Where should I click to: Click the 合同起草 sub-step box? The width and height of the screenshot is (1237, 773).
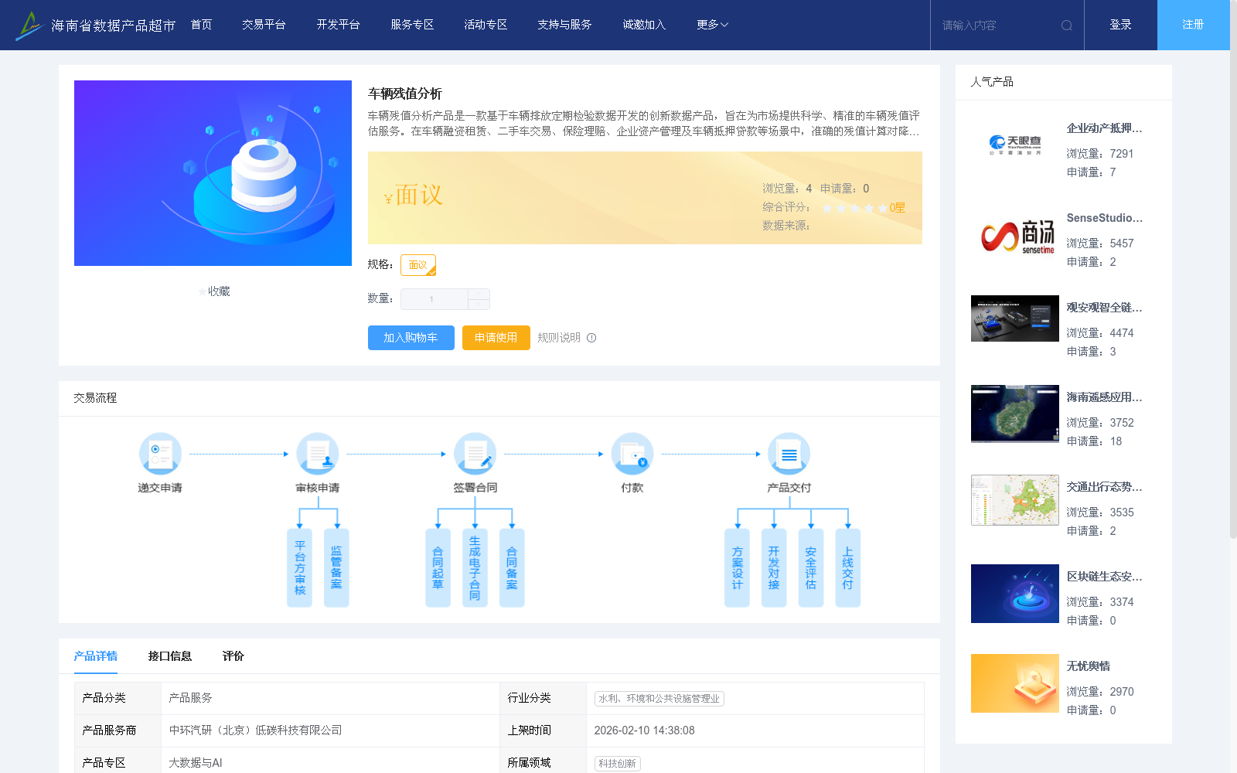(x=438, y=567)
